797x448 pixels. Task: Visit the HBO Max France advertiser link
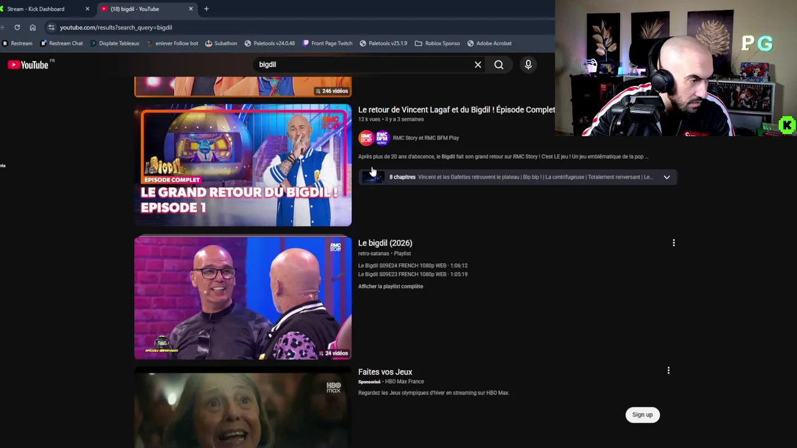[x=404, y=382]
